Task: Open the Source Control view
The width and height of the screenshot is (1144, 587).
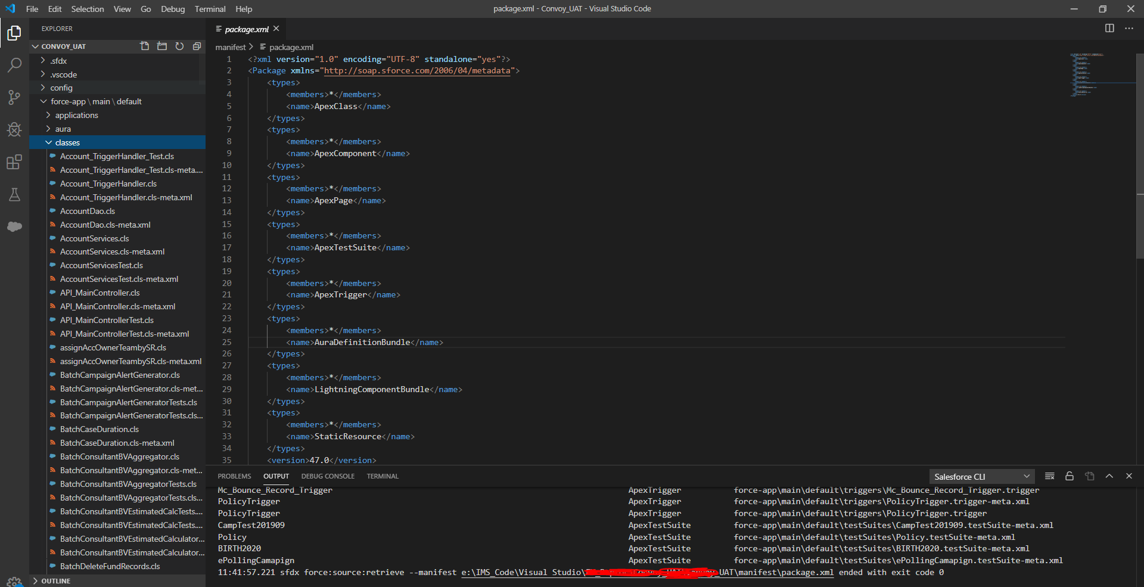Action: (x=14, y=97)
